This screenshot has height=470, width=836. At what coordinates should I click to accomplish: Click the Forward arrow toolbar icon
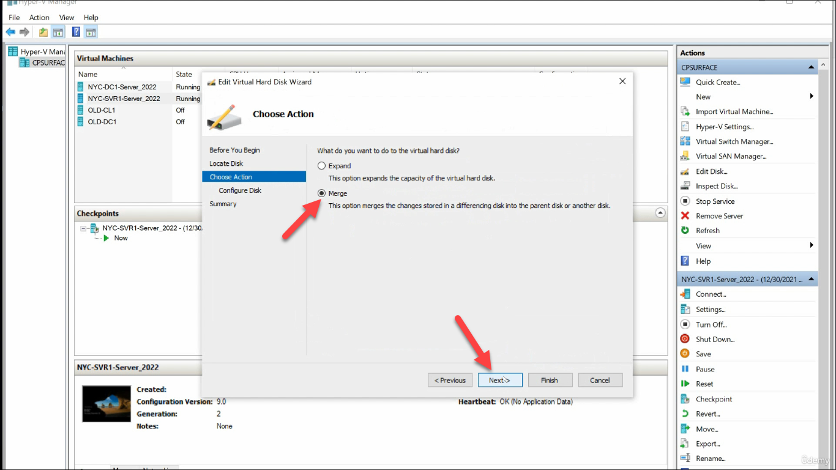click(x=24, y=32)
